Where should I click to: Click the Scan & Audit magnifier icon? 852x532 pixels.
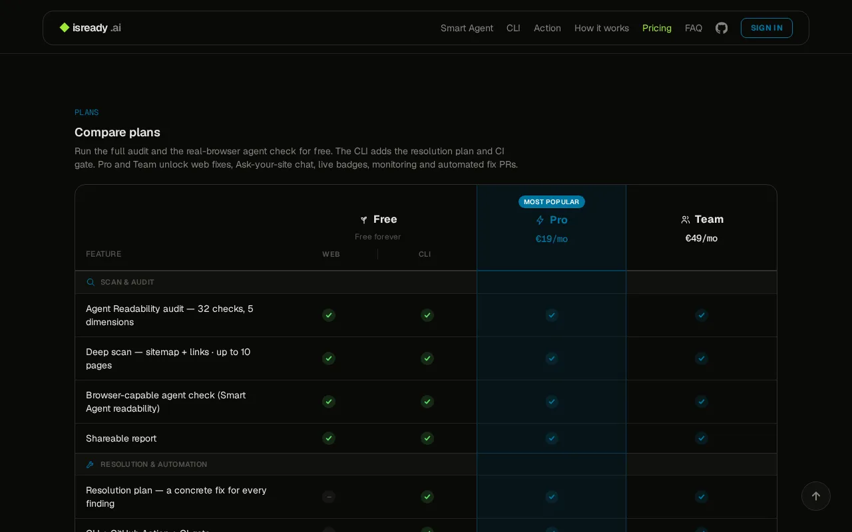pos(91,282)
